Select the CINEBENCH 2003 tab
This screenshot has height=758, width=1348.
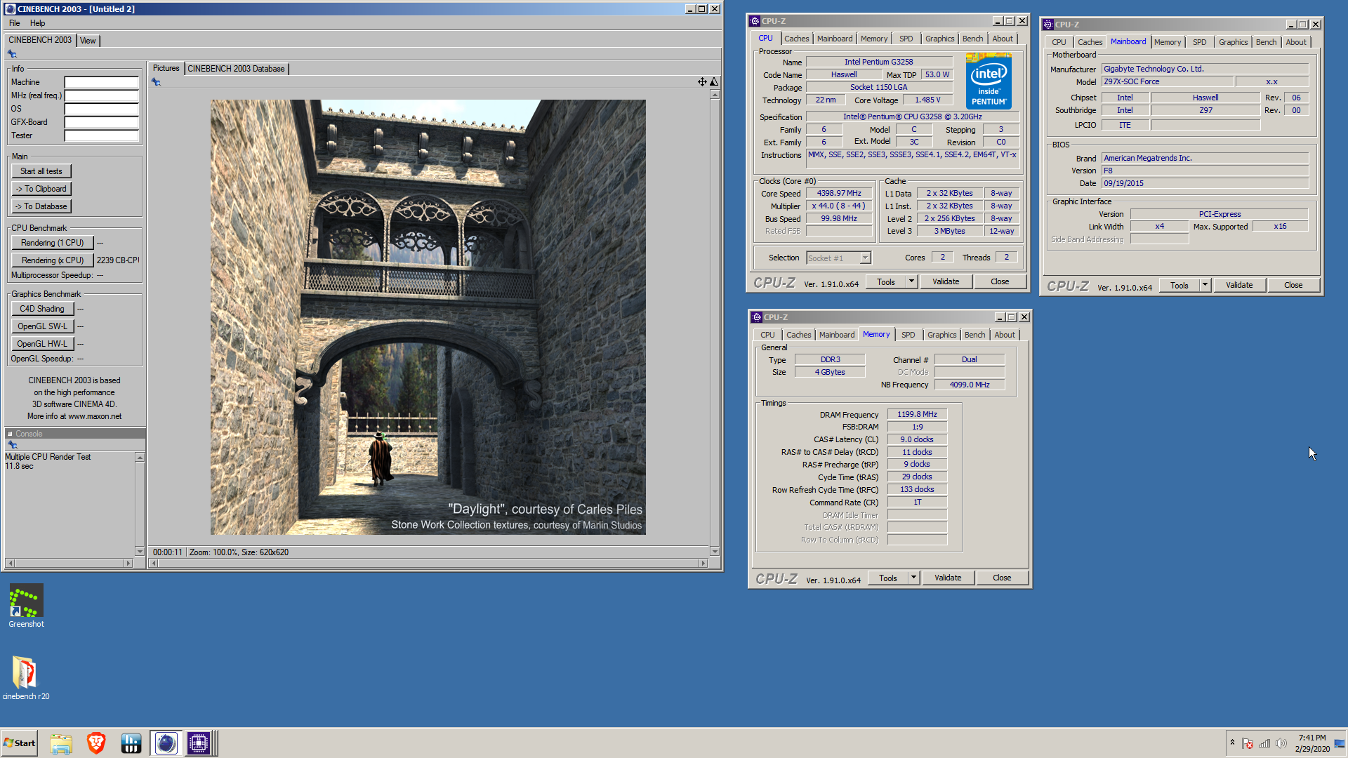tap(40, 40)
